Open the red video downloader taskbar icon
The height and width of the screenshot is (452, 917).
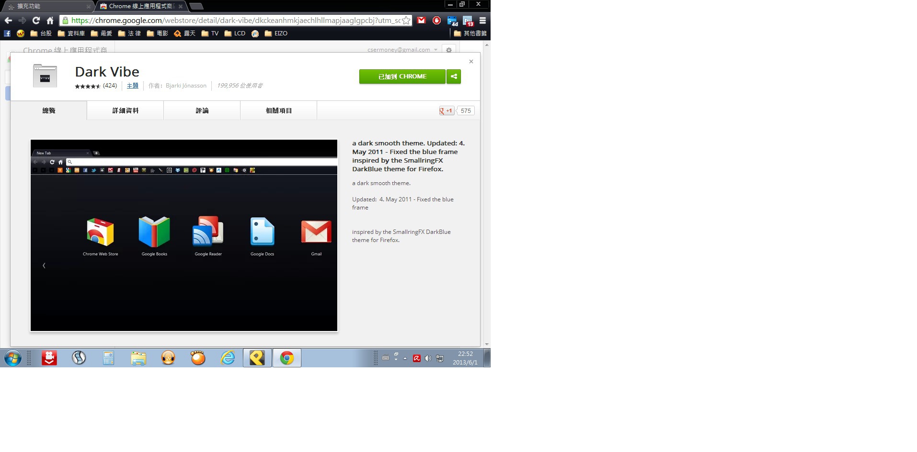point(49,358)
